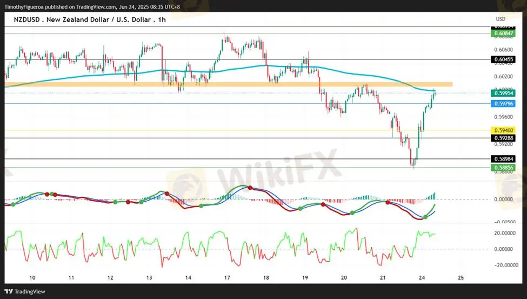The width and height of the screenshot is (527, 299).
Task: Select the black 0.60455 level label
Action: [503, 59]
